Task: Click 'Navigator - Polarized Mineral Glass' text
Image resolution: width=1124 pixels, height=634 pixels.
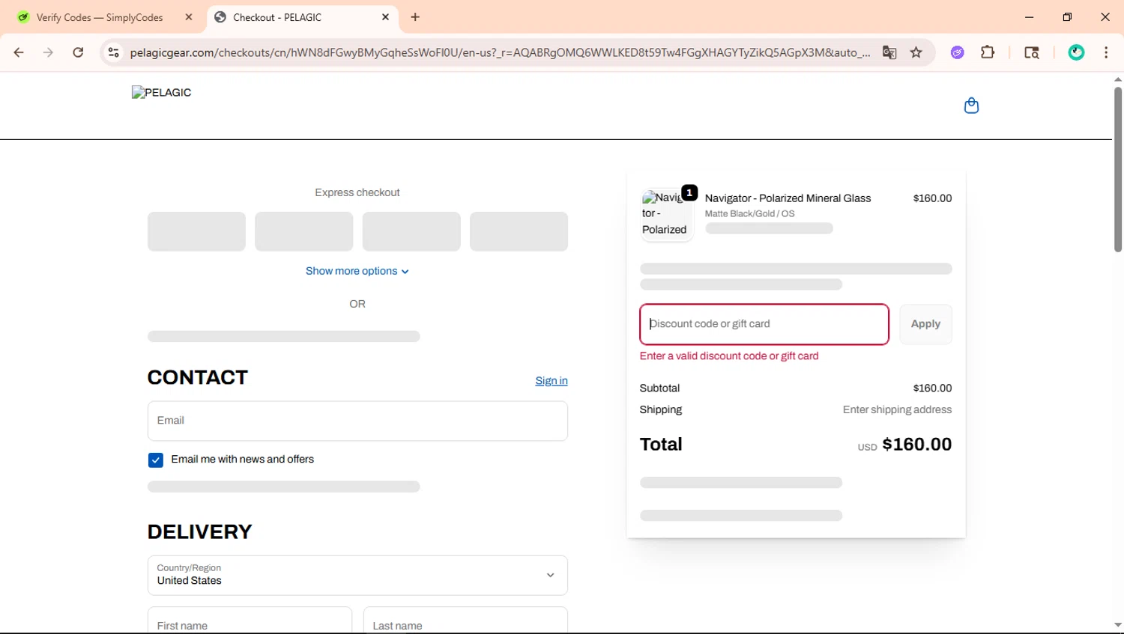Action: click(x=788, y=198)
